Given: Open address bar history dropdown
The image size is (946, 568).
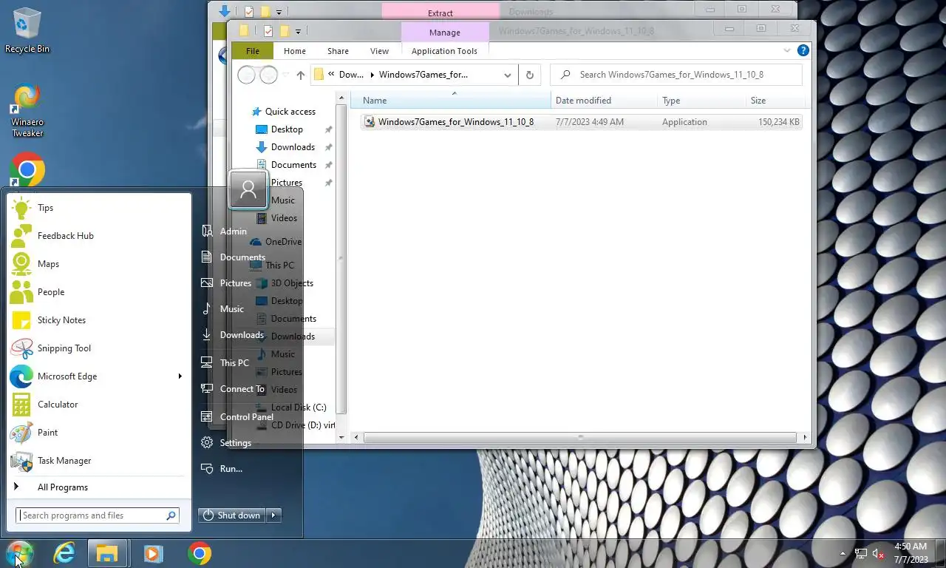Looking at the screenshot, I should coord(508,75).
